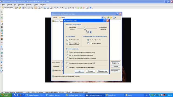Open the Изменить menu

29,5
